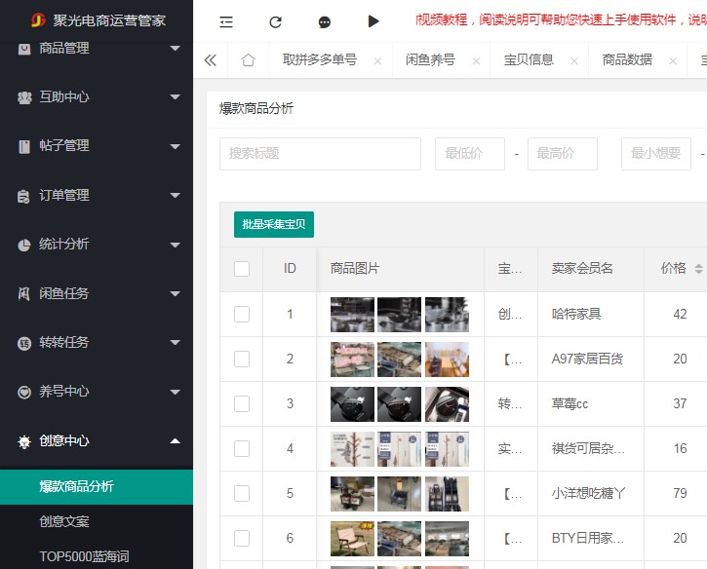
Task: Switch to the 闲鱼养号 tab
Action: (x=430, y=59)
